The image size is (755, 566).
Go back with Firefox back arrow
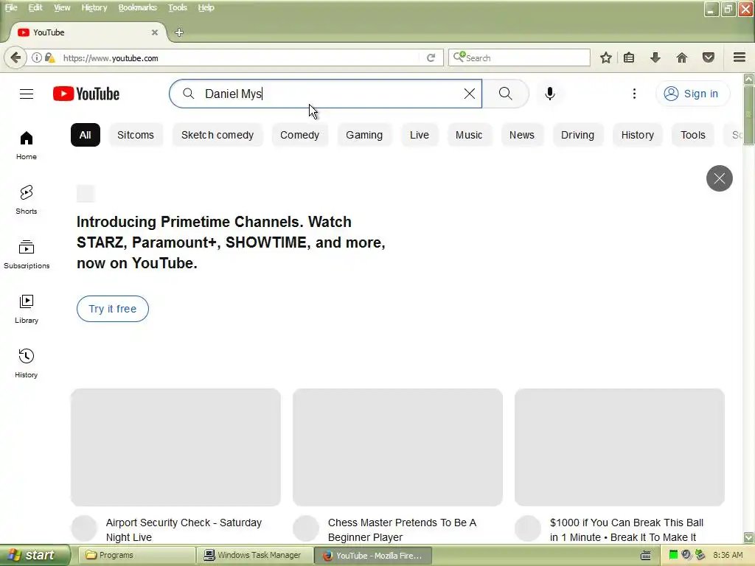point(15,57)
